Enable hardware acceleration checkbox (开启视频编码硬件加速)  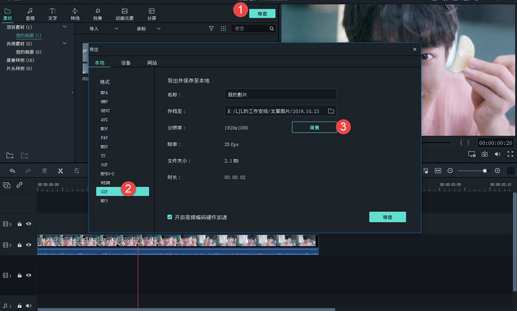[170, 217]
